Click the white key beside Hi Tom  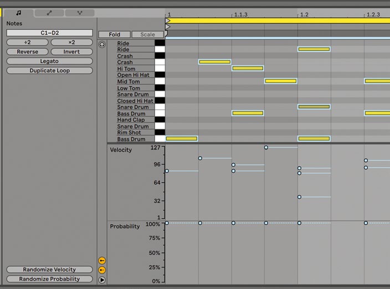(x=160, y=69)
